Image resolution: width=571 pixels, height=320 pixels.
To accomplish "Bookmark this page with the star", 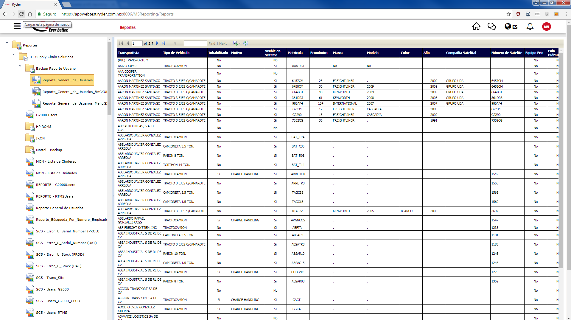I will pyautogui.click(x=508, y=14).
